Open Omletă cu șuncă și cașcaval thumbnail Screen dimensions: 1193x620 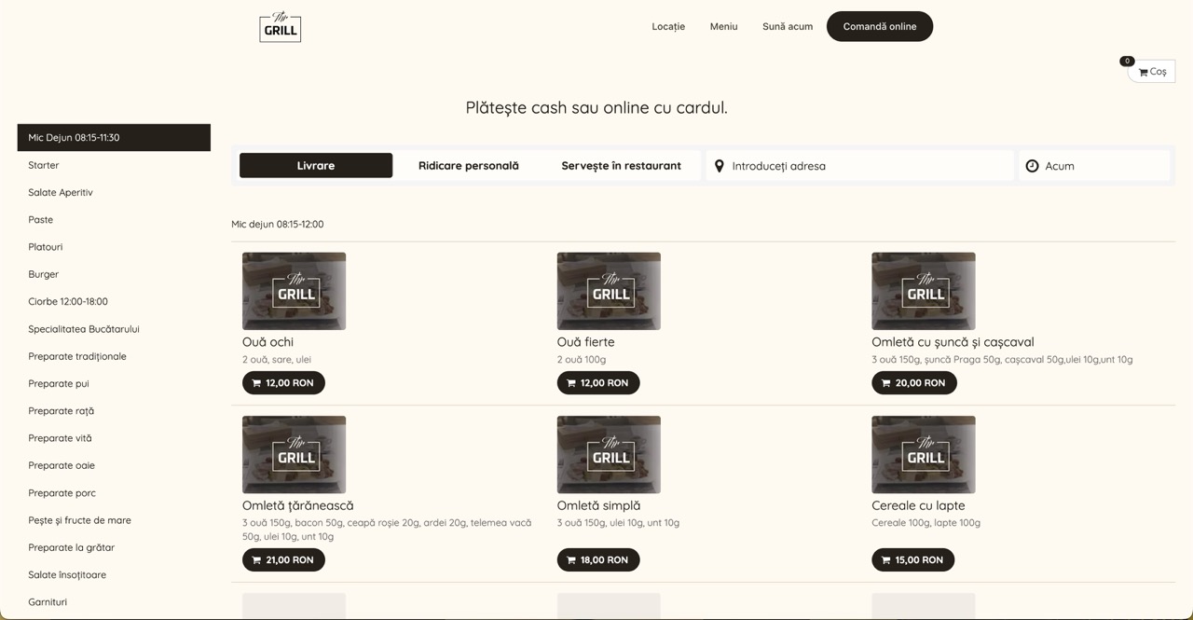coord(923,291)
